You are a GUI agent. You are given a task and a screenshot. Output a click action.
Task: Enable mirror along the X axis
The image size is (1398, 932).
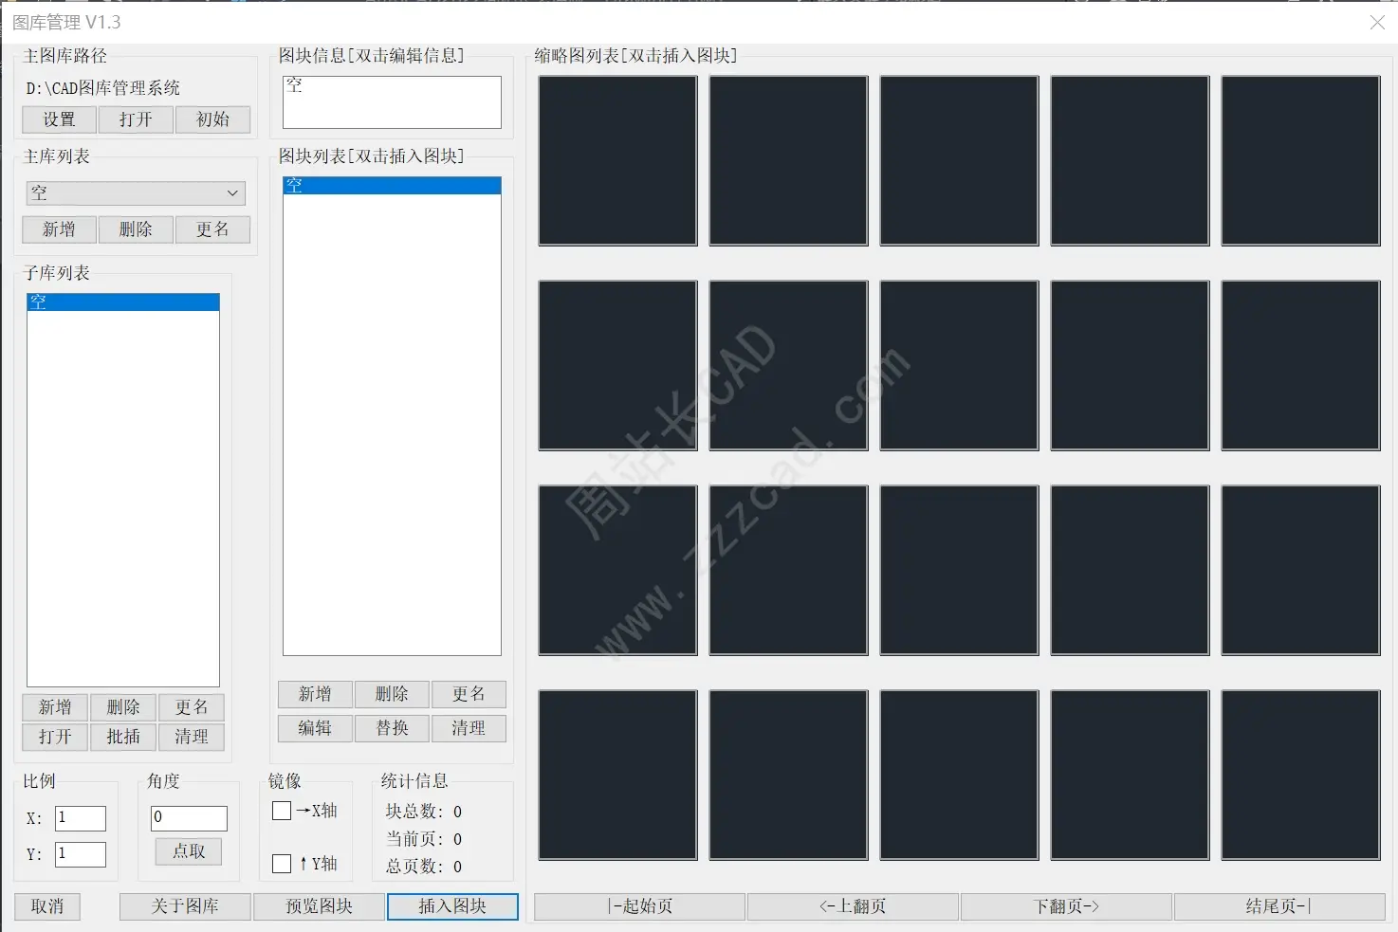click(x=281, y=811)
